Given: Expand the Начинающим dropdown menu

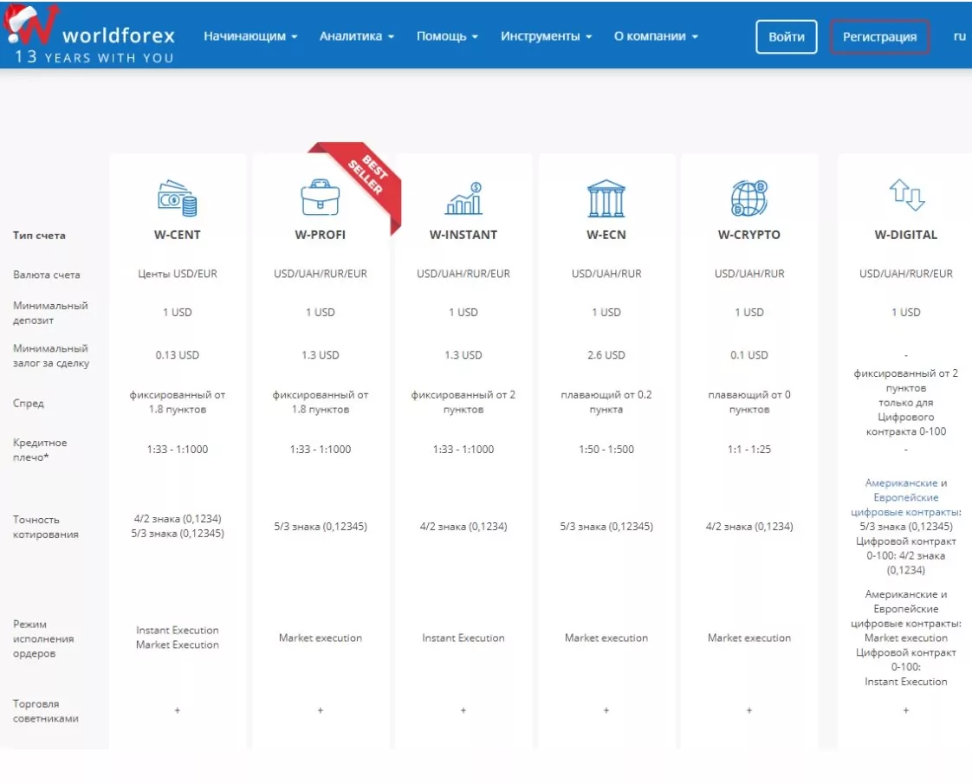Looking at the screenshot, I should (250, 36).
